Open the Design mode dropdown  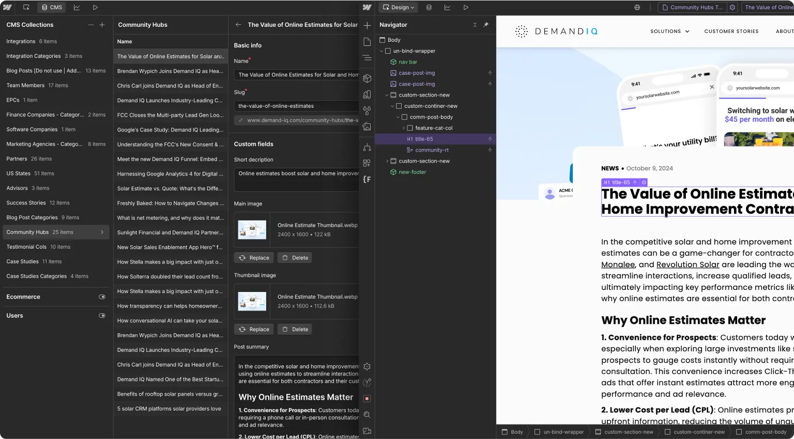[399, 7]
